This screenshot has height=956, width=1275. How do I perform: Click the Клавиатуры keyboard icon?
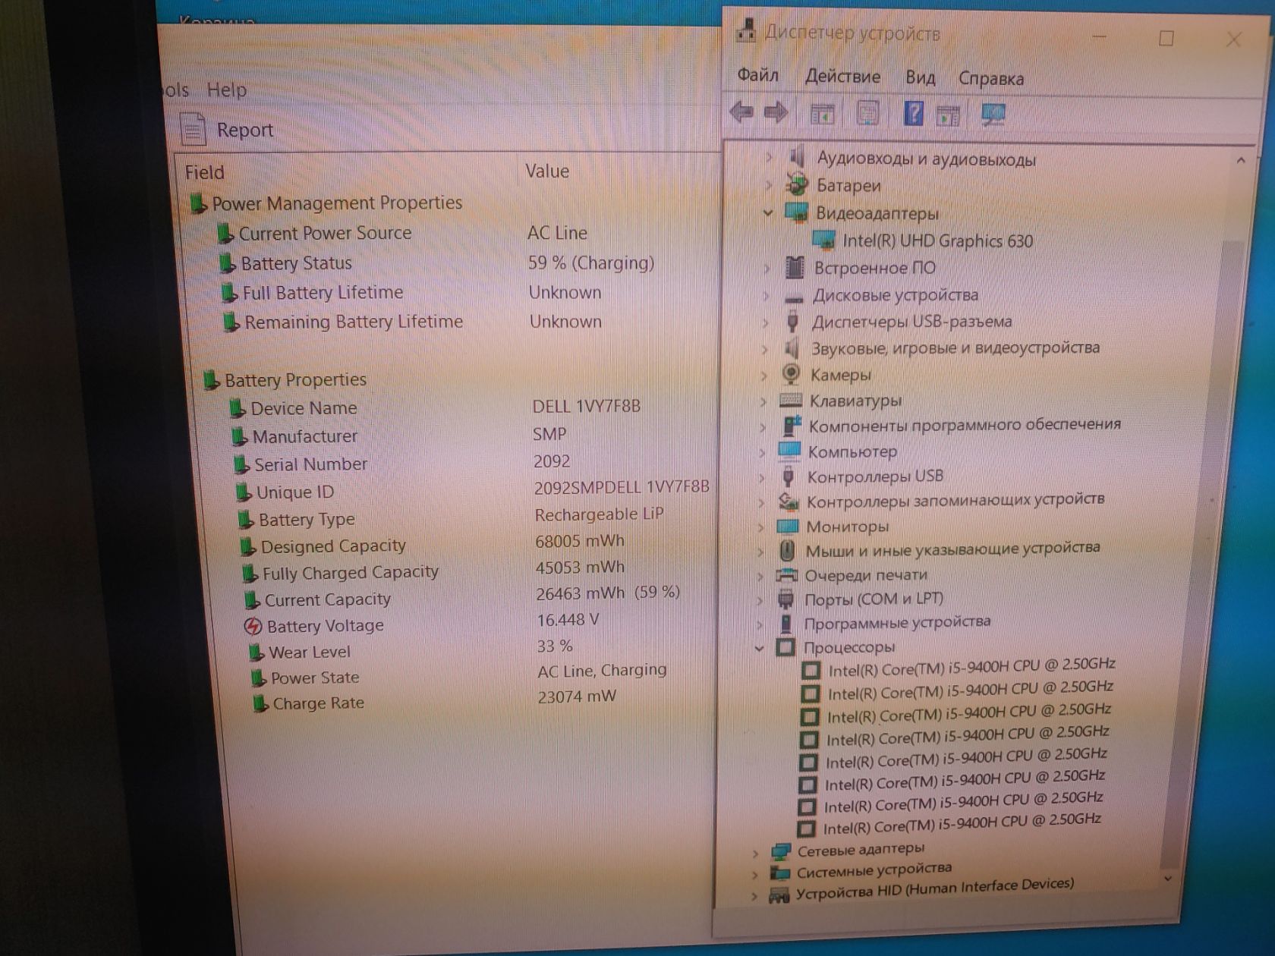pyautogui.click(x=790, y=400)
